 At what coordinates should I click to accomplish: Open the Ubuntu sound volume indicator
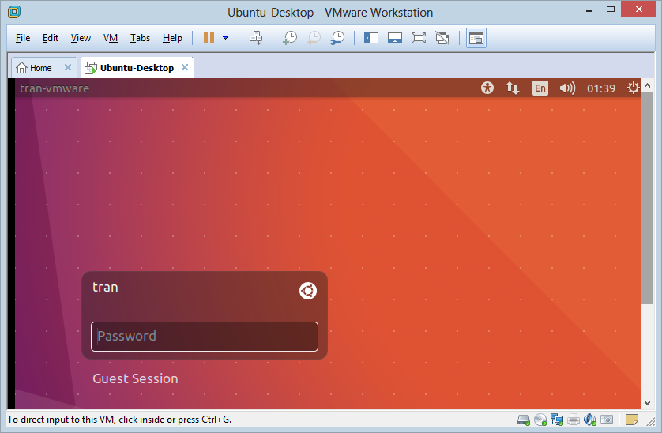coord(567,88)
